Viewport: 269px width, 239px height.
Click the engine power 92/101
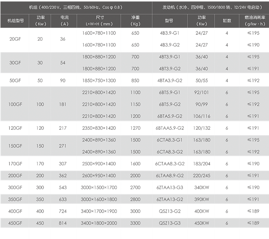click(x=202, y=92)
